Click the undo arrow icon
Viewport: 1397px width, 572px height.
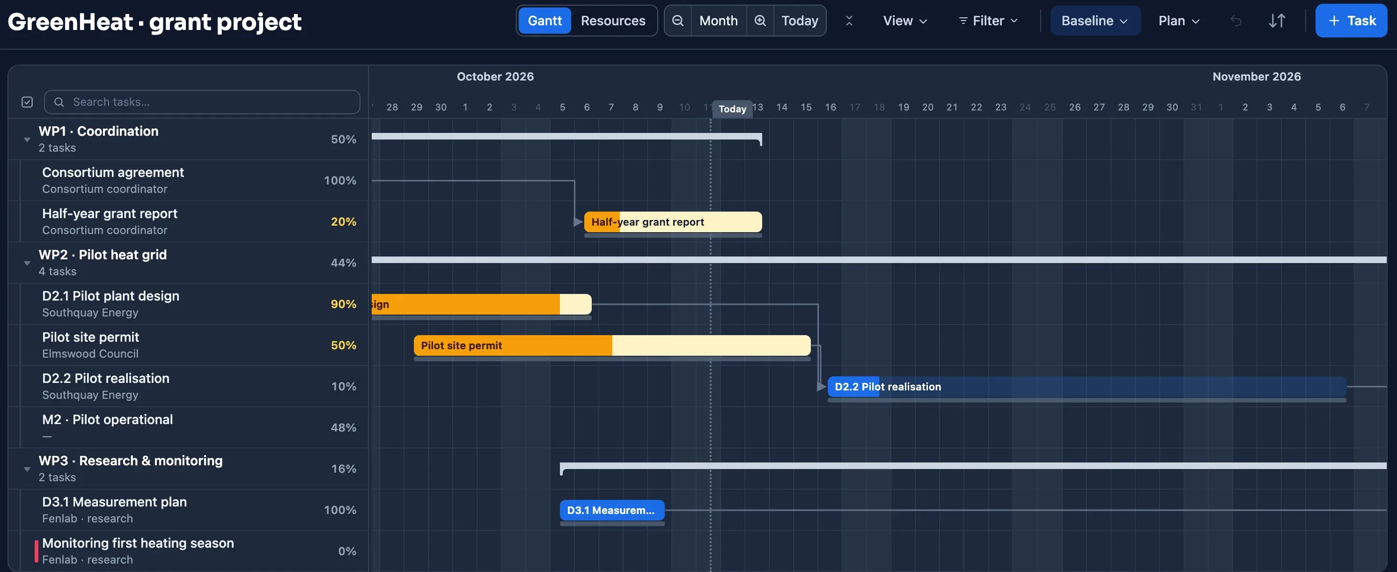click(1236, 21)
